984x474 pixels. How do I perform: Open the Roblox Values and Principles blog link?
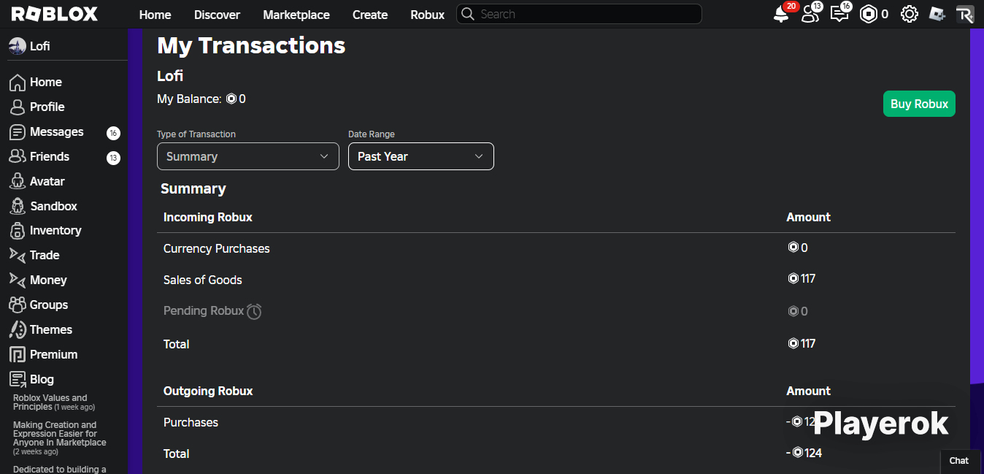coord(50,402)
